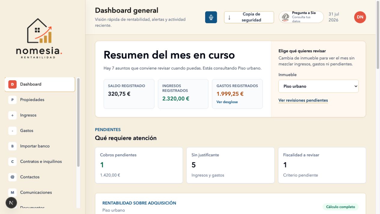This screenshot has height=214, width=380.
Task: Open Gastos section
Action: pyautogui.click(x=40, y=131)
